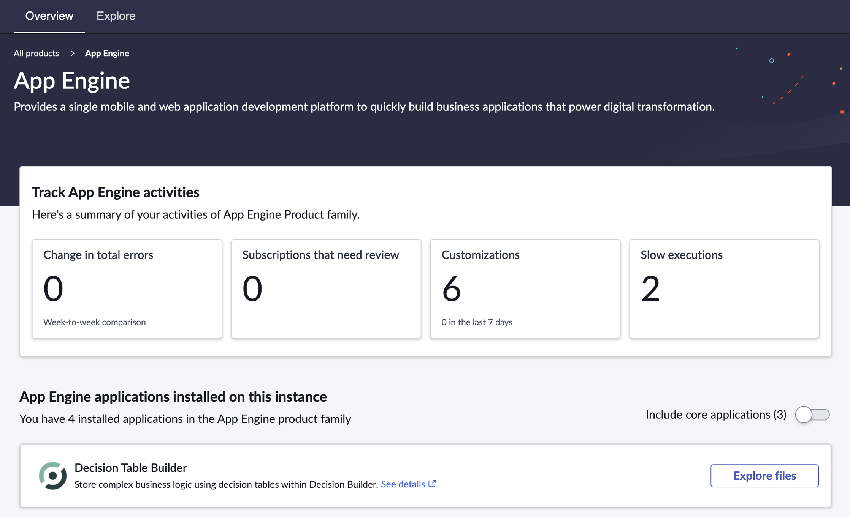Go back to All products breadcrumb
This screenshot has width=850, height=517.
pos(36,53)
